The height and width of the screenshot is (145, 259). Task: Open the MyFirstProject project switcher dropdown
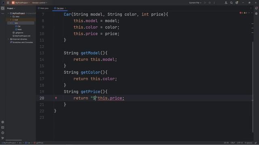tap(21, 3)
